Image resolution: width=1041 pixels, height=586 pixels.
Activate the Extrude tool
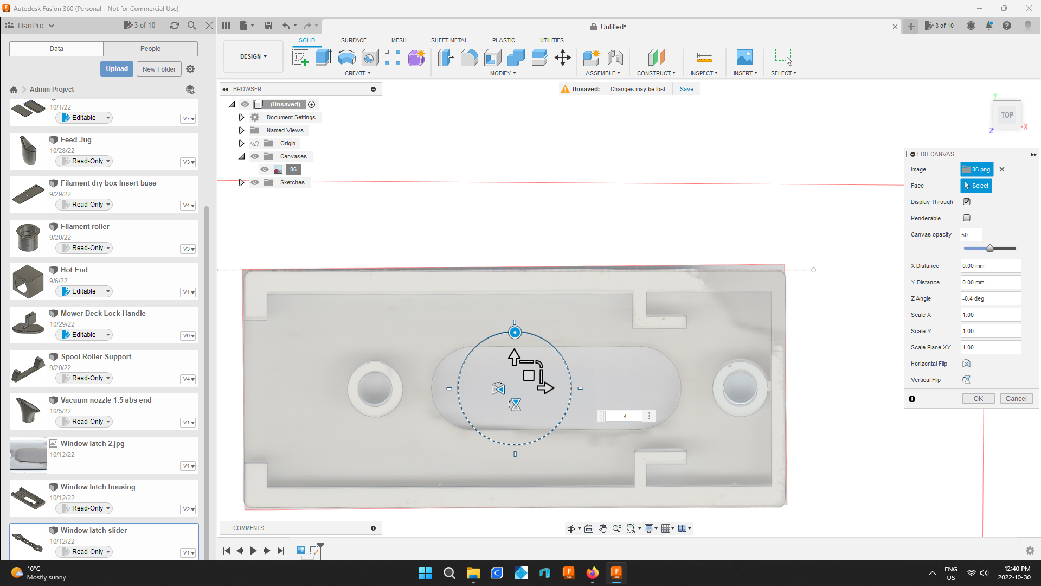(323, 58)
